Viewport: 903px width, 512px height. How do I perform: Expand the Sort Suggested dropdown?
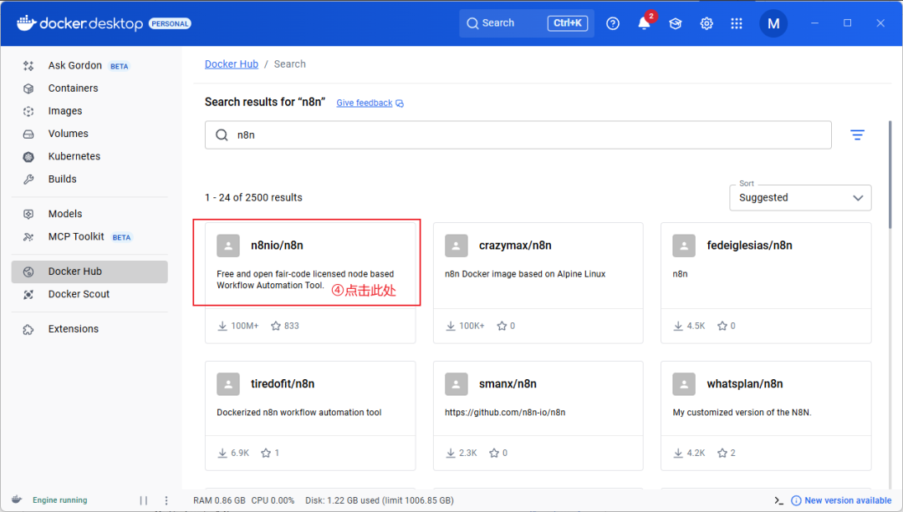(800, 198)
